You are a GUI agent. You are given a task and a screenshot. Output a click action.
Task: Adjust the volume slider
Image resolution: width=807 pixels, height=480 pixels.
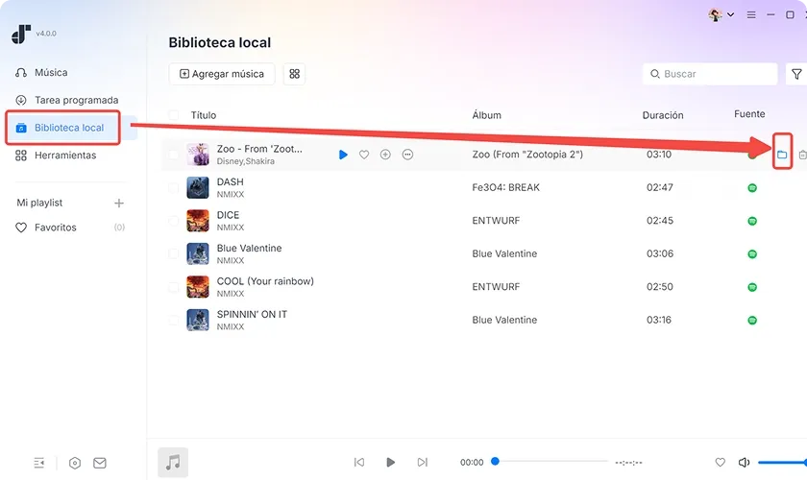click(782, 463)
